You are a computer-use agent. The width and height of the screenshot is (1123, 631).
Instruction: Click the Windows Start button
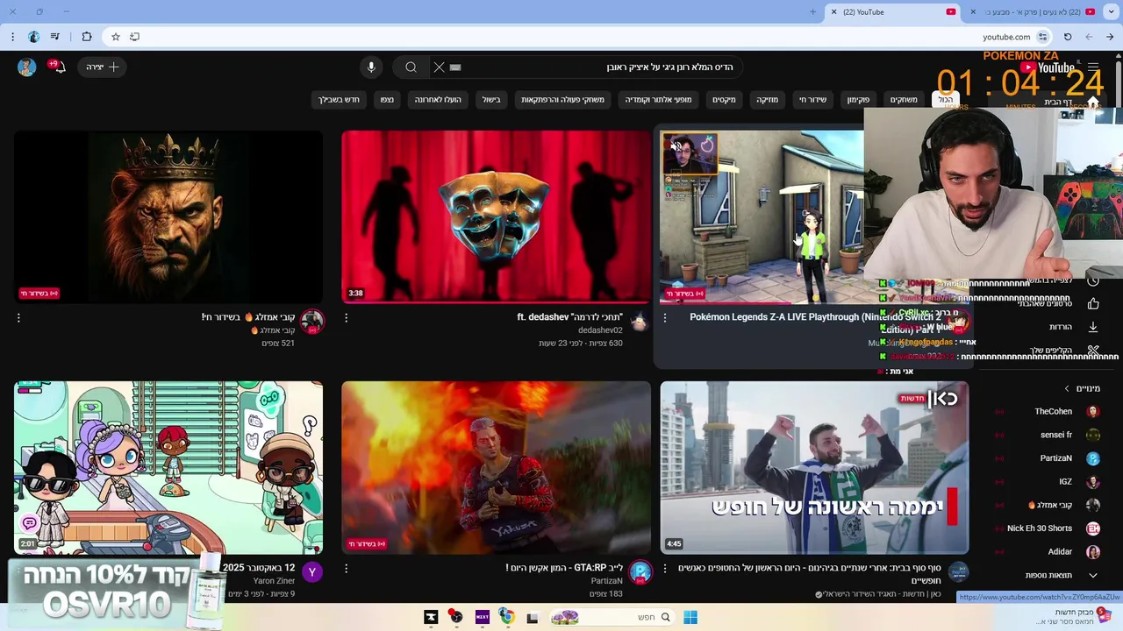pyautogui.click(x=690, y=617)
